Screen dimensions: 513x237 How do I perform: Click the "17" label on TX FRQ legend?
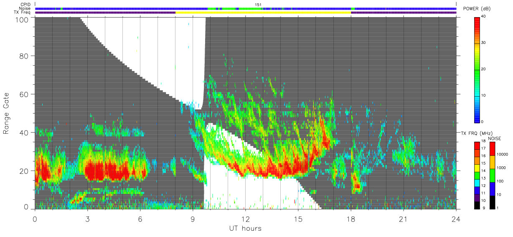[484, 148]
